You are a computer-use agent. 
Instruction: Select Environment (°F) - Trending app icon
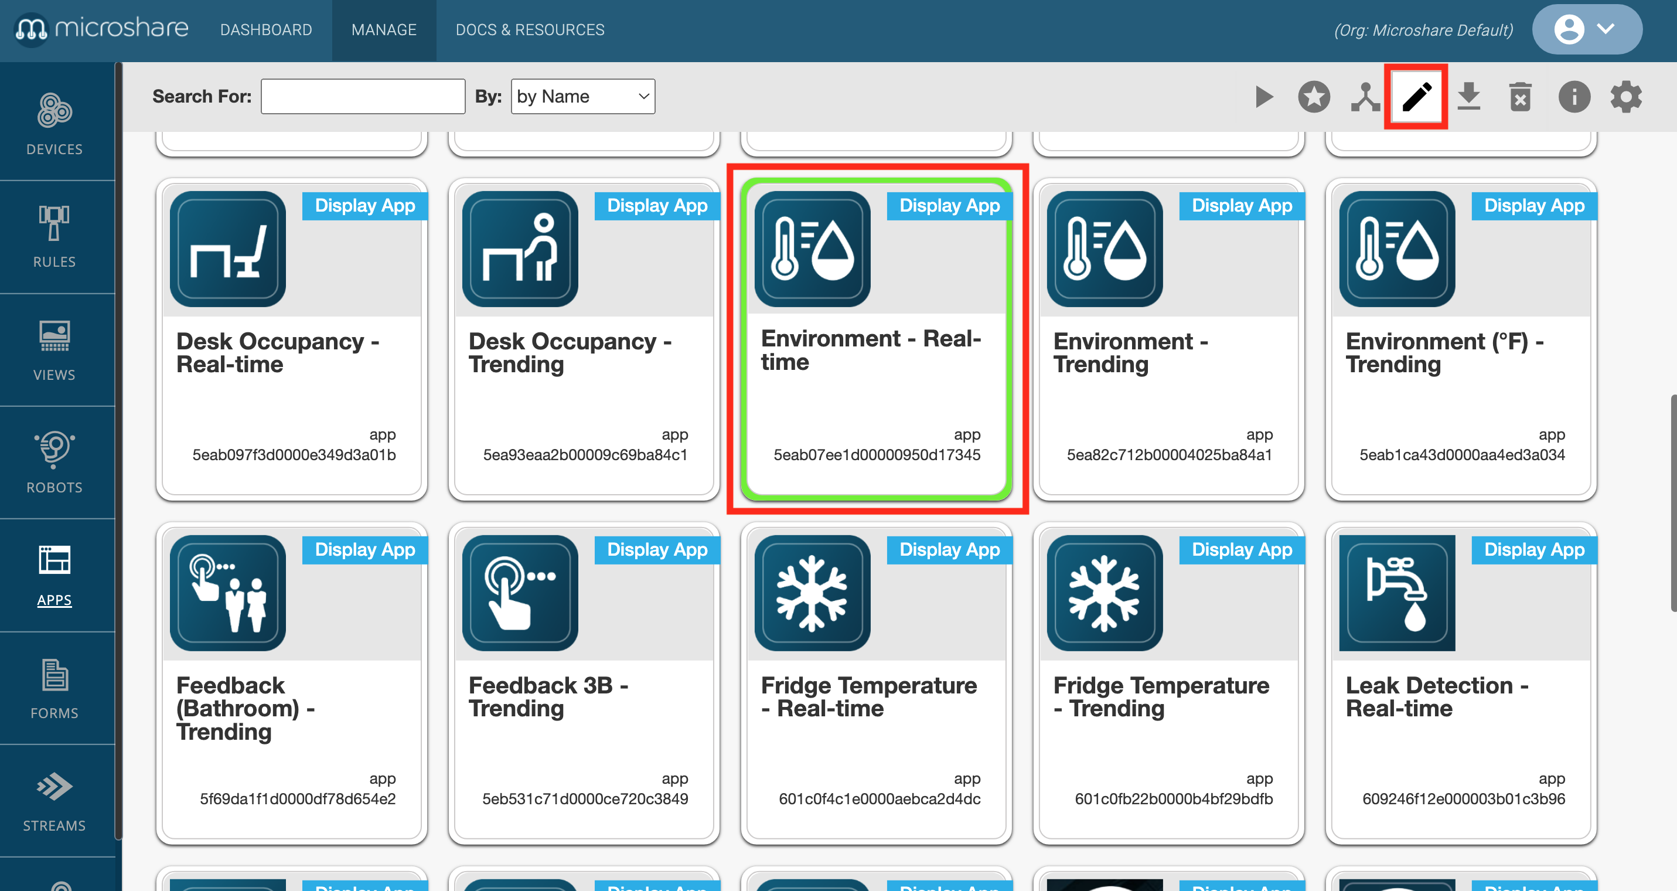click(1397, 249)
